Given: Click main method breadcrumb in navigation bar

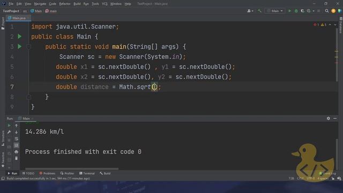Looking at the screenshot, I should (51, 11).
